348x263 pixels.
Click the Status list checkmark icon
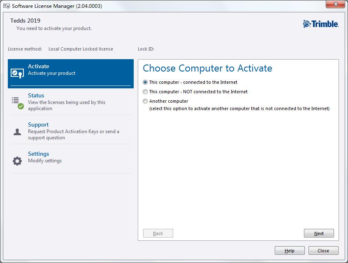(x=18, y=103)
